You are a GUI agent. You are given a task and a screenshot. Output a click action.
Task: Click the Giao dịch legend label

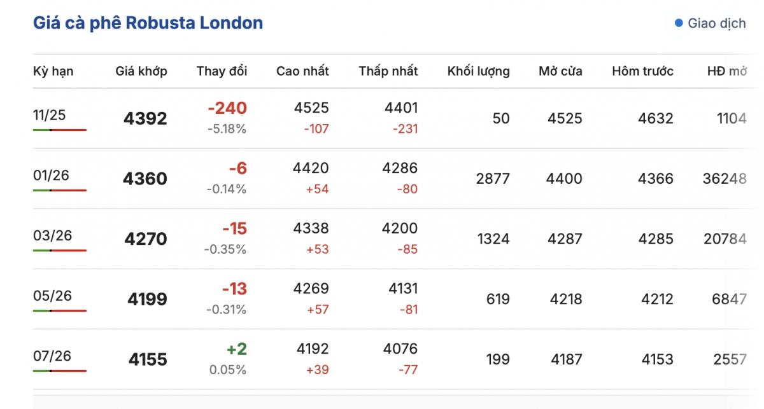coord(716,24)
